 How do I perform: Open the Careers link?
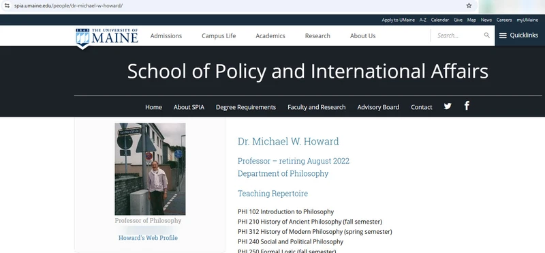(504, 20)
